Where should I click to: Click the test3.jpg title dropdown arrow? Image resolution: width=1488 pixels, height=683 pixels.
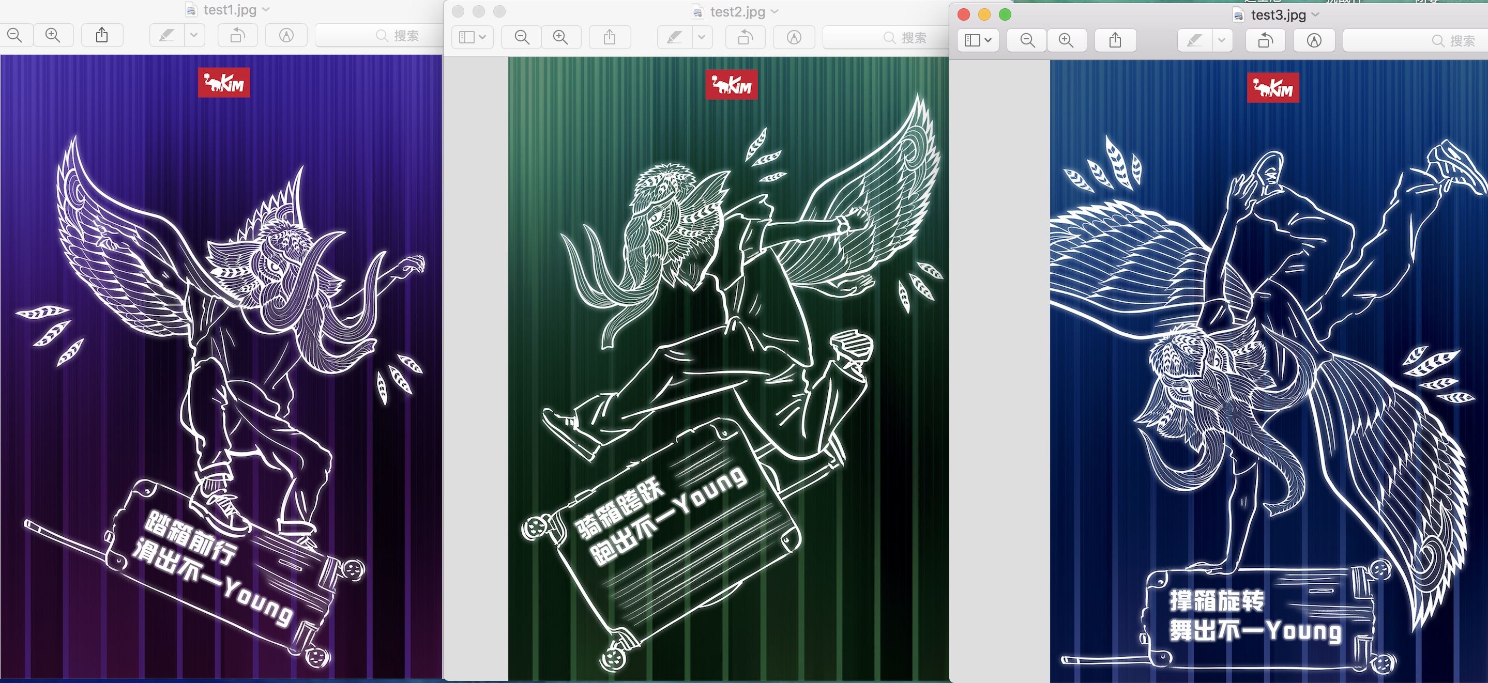[x=1316, y=15]
